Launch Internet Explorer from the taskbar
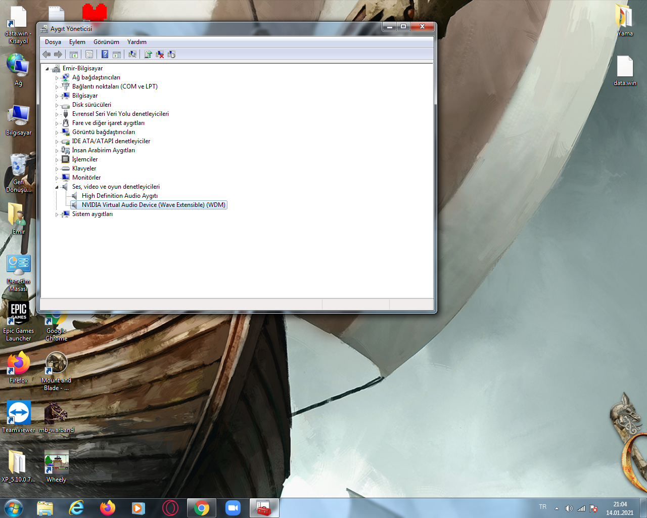Image resolution: width=647 pixels, height=518 pixels. pos(76,508)
